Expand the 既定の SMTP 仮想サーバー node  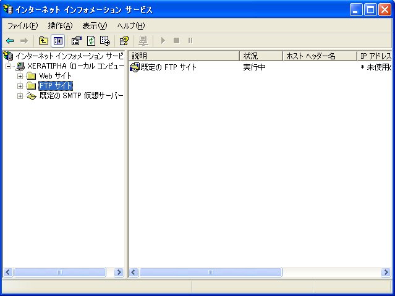[x=20, y=96]
